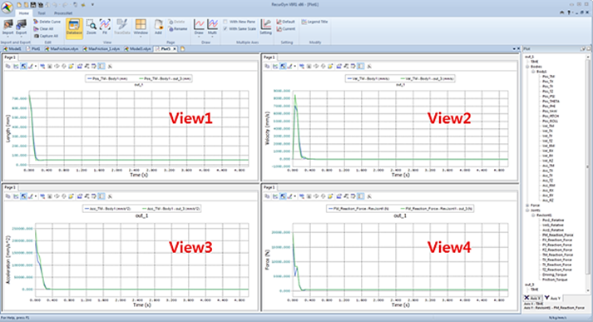Open the Multiple Axes Setting icon
This screenshot has width=593, height=322.
(265, 27)
